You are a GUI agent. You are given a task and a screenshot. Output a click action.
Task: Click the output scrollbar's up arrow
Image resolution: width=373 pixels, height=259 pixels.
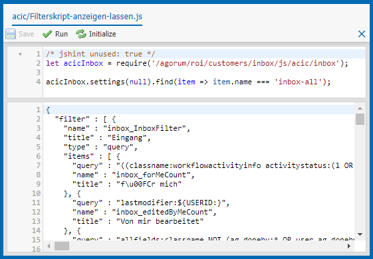[360, 108]
